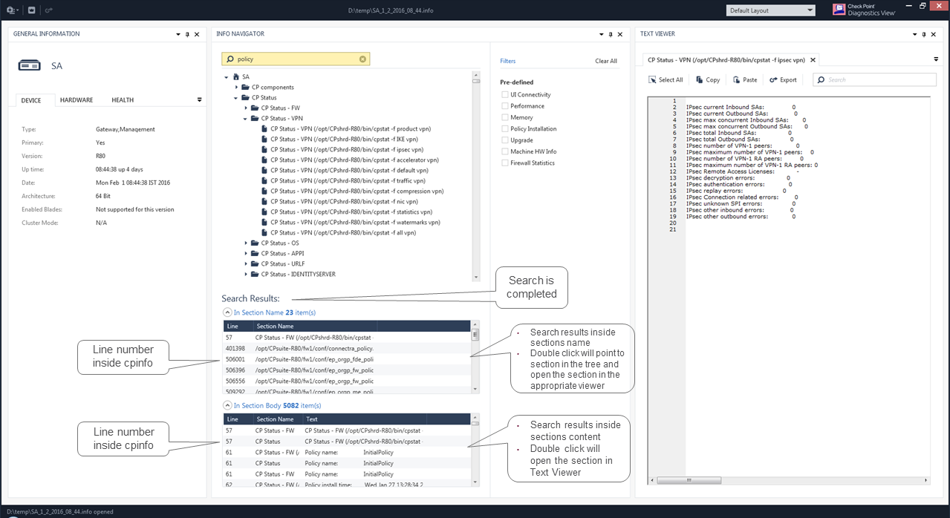The height and width of the screenshot is (518, 950).
Task: Collapse the CP Status - VPN node
Action: (x=246, y=119)
